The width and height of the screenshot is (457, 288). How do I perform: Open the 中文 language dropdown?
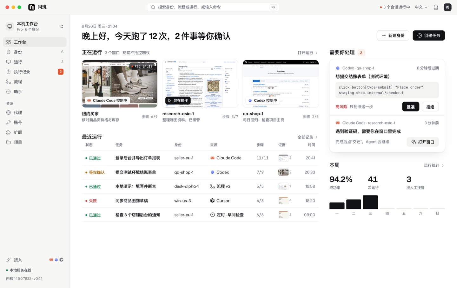(421, 7)
